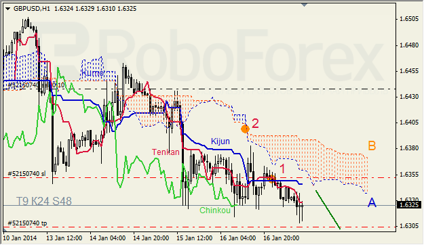Click the 15 Jan 12:00 time axis label
This screenshot has width=424, height=245.
[195, 238]
